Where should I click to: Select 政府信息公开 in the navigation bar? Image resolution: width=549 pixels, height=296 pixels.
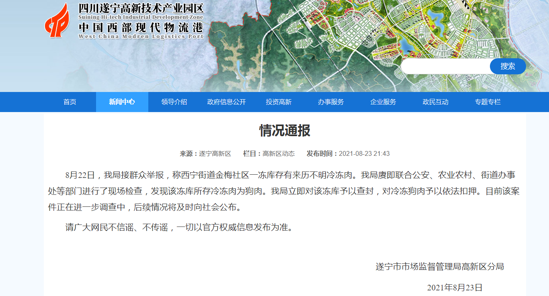pos(226,102)
